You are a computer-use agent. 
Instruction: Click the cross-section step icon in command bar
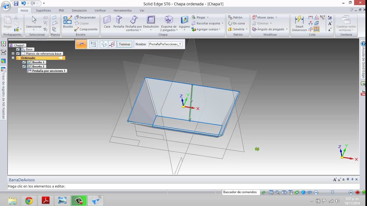pos(104,44)
